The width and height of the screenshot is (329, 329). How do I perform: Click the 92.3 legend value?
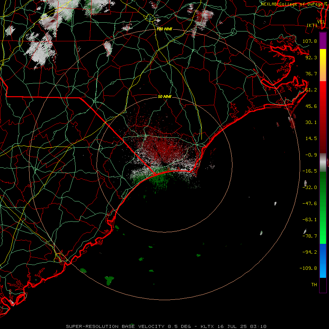pos(311,57)
